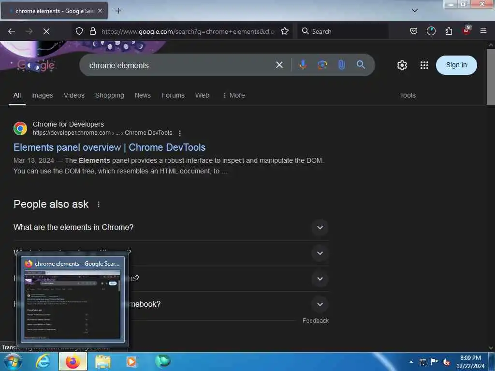The width and height of the screenshot is (495, 371).
Task: Click the Chrome favicon beside the result
Action: point(20,128)
